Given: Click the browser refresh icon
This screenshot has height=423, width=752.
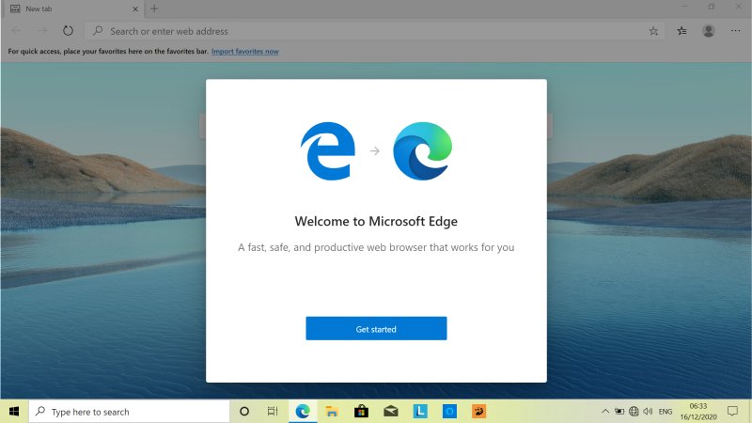Looking at the screenshot, I should 68,31.
